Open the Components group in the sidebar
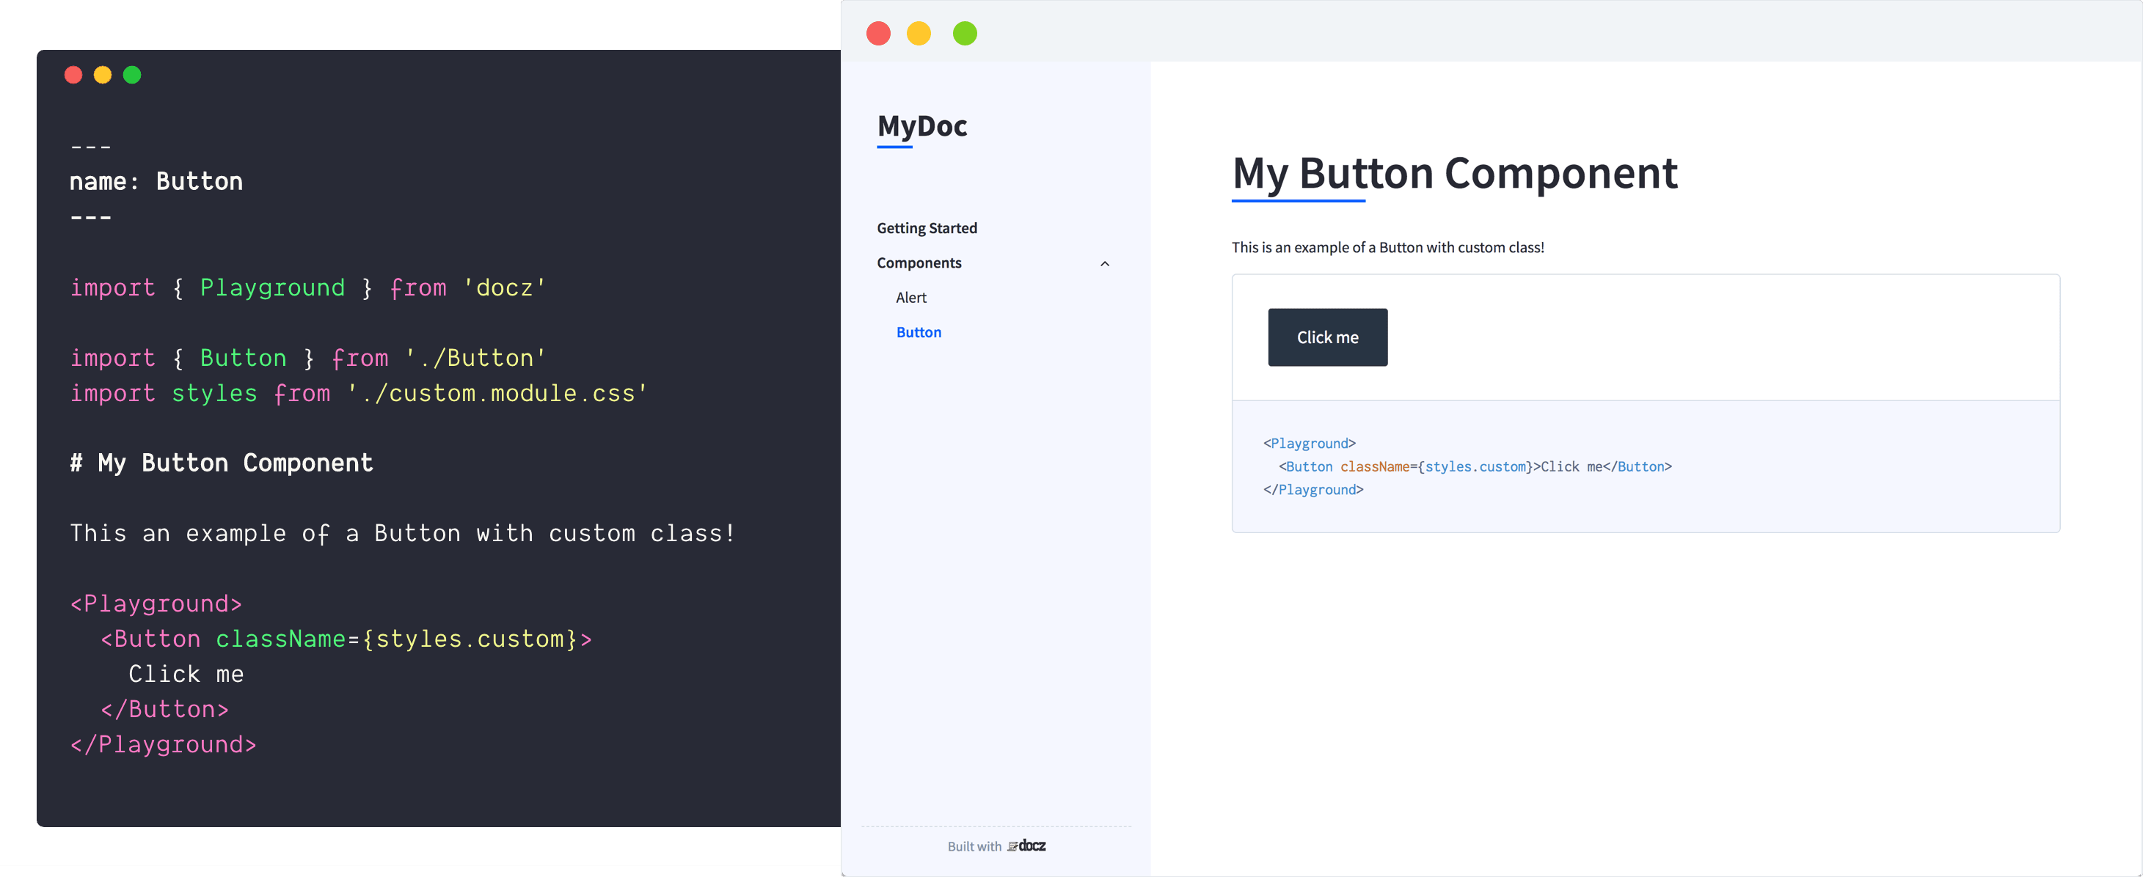The image size is (2143, 877). 919,263
